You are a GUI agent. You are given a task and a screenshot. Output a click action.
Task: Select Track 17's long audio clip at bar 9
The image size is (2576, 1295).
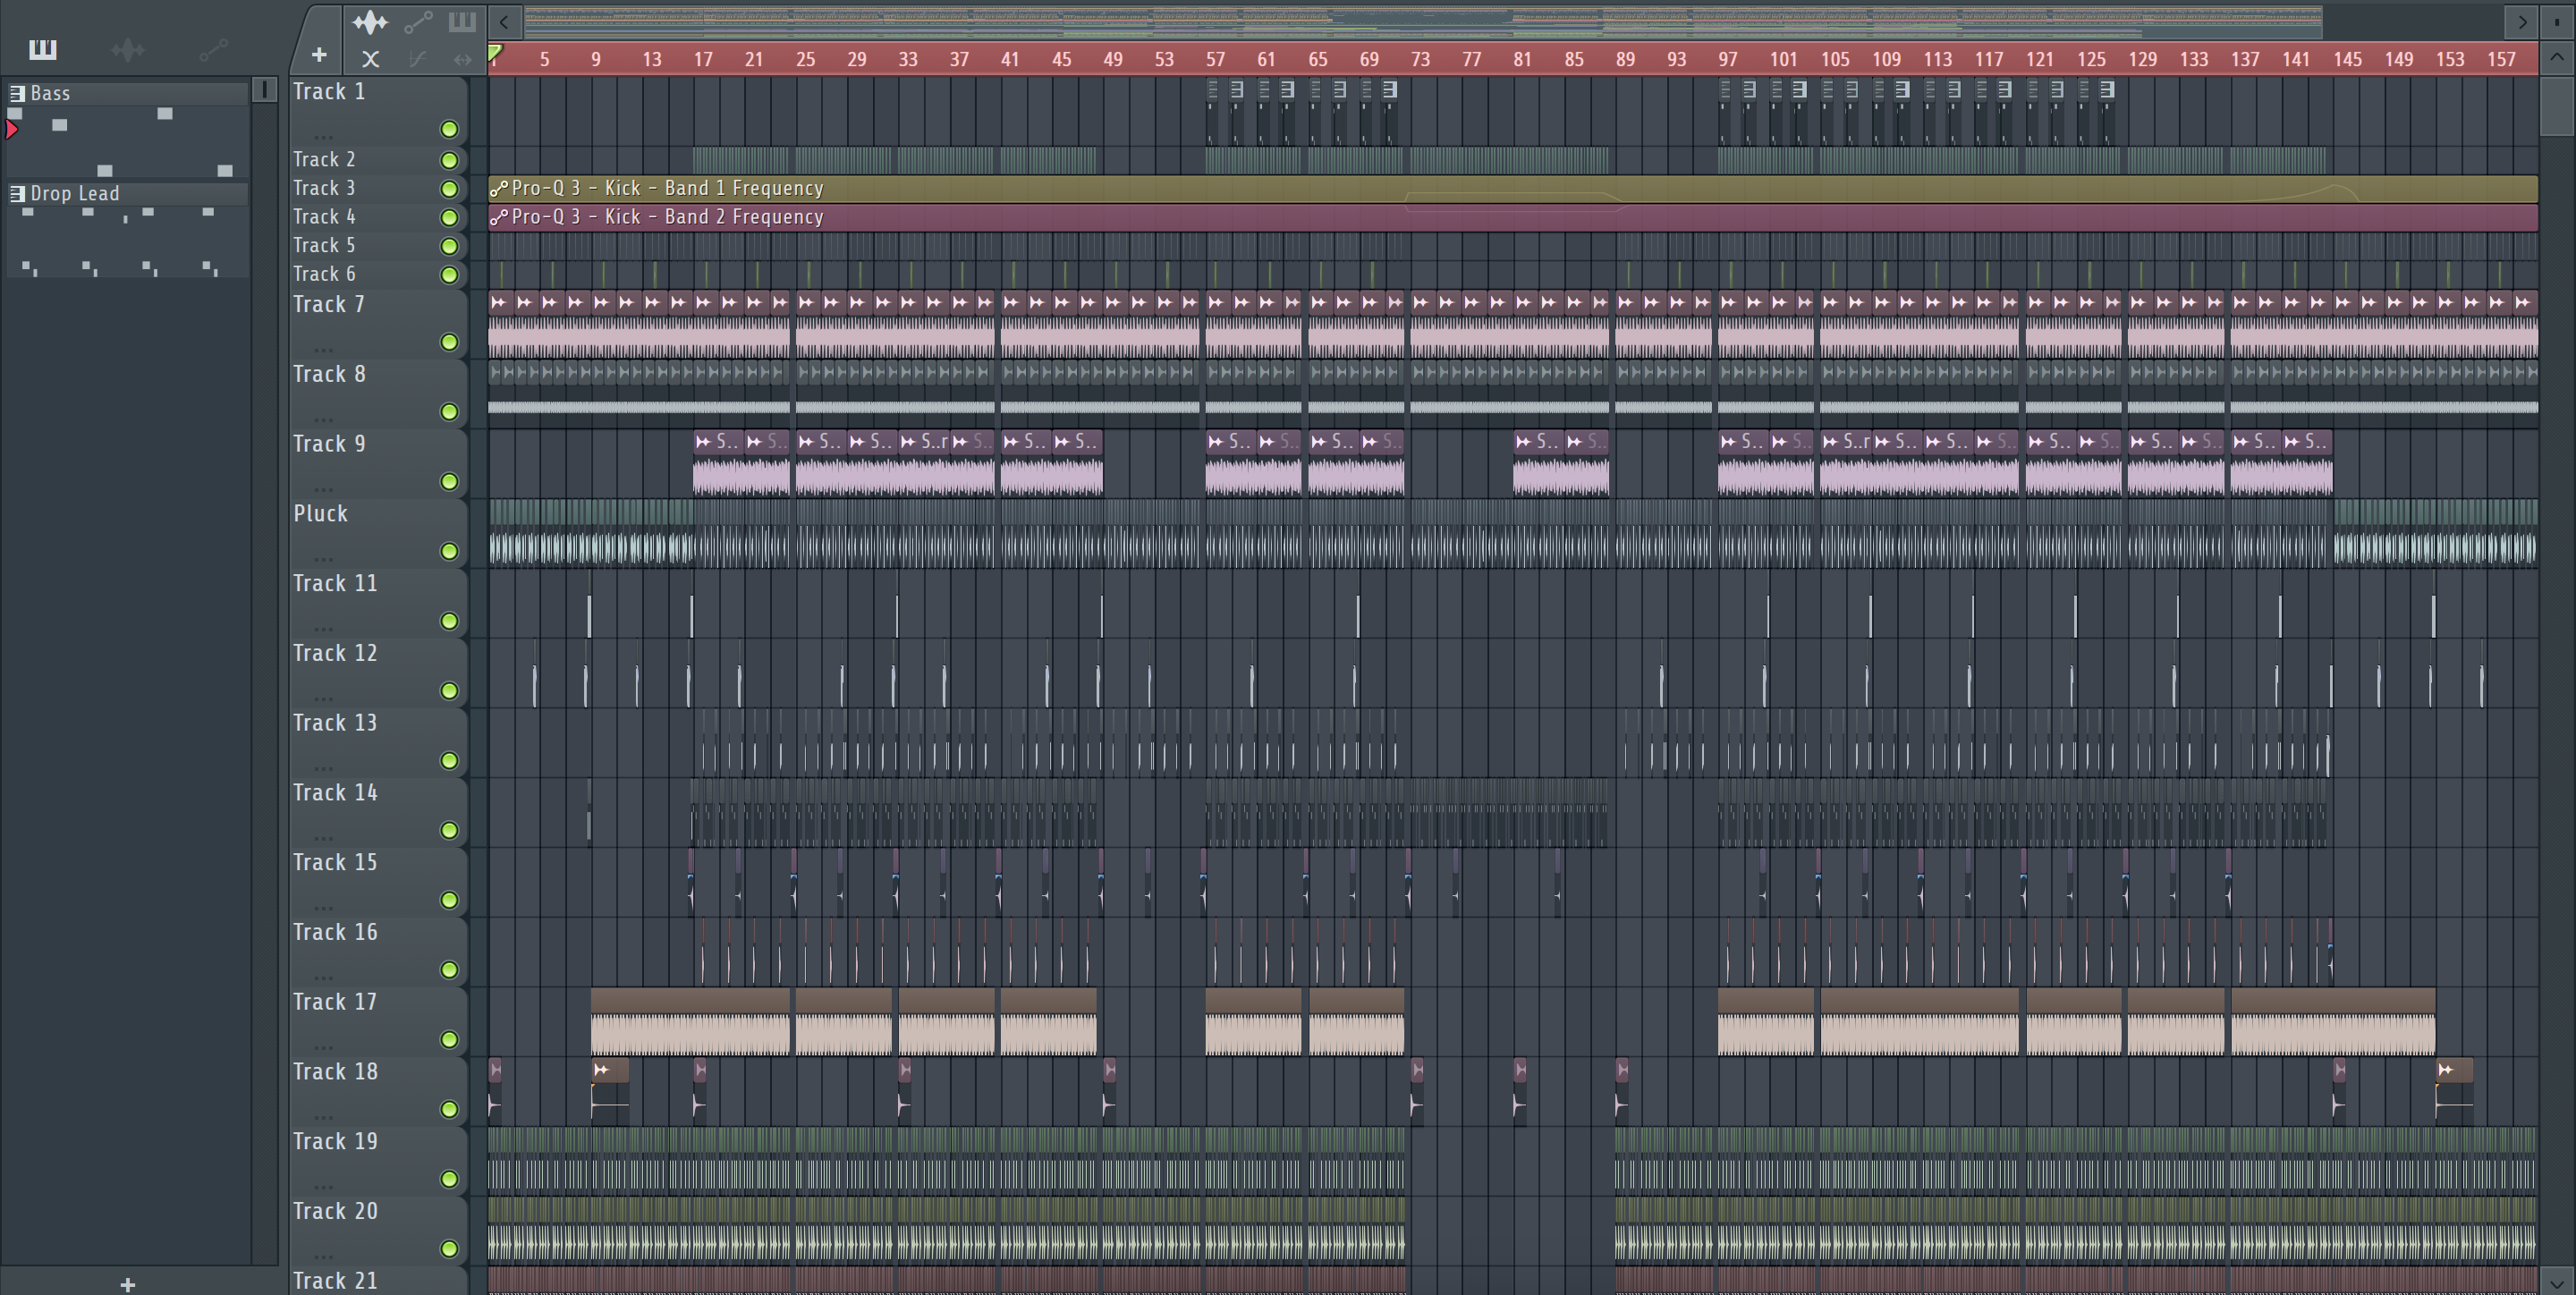click(690, 1022)
